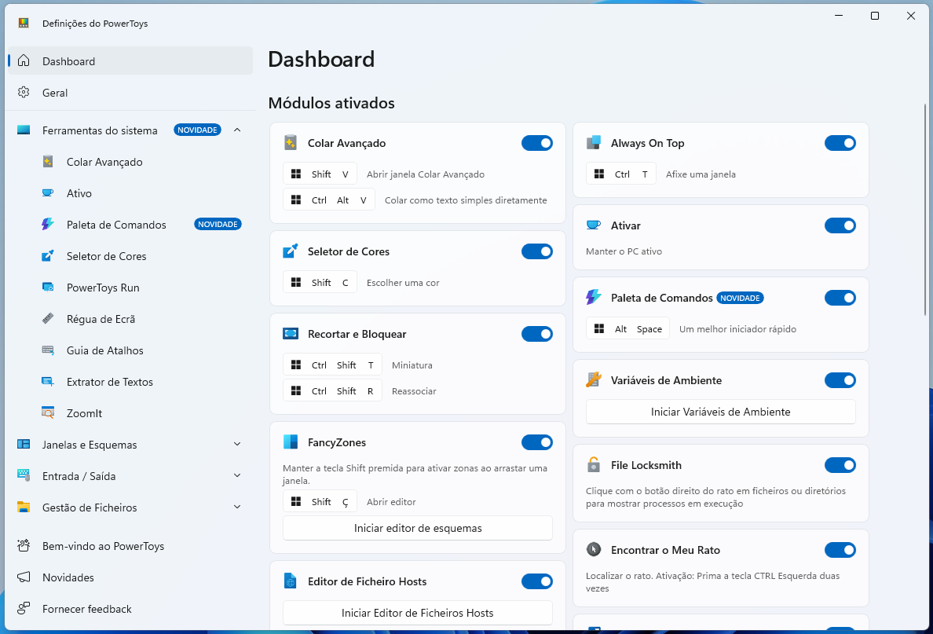Viewport: 933px width, 634px height.
Task: Click the FancyZones card icon
Action: click(x=291, y=442)
